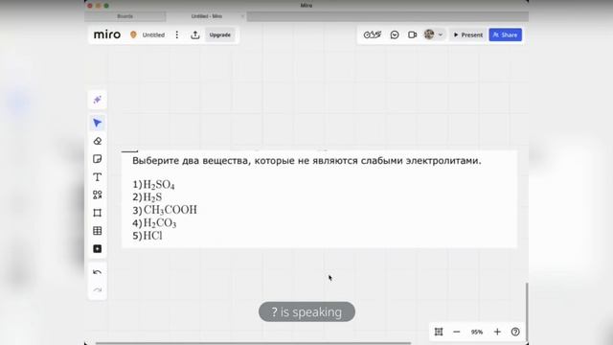Click the '? is speaking' indicator

pyautogui.click(x=306, y=311)
